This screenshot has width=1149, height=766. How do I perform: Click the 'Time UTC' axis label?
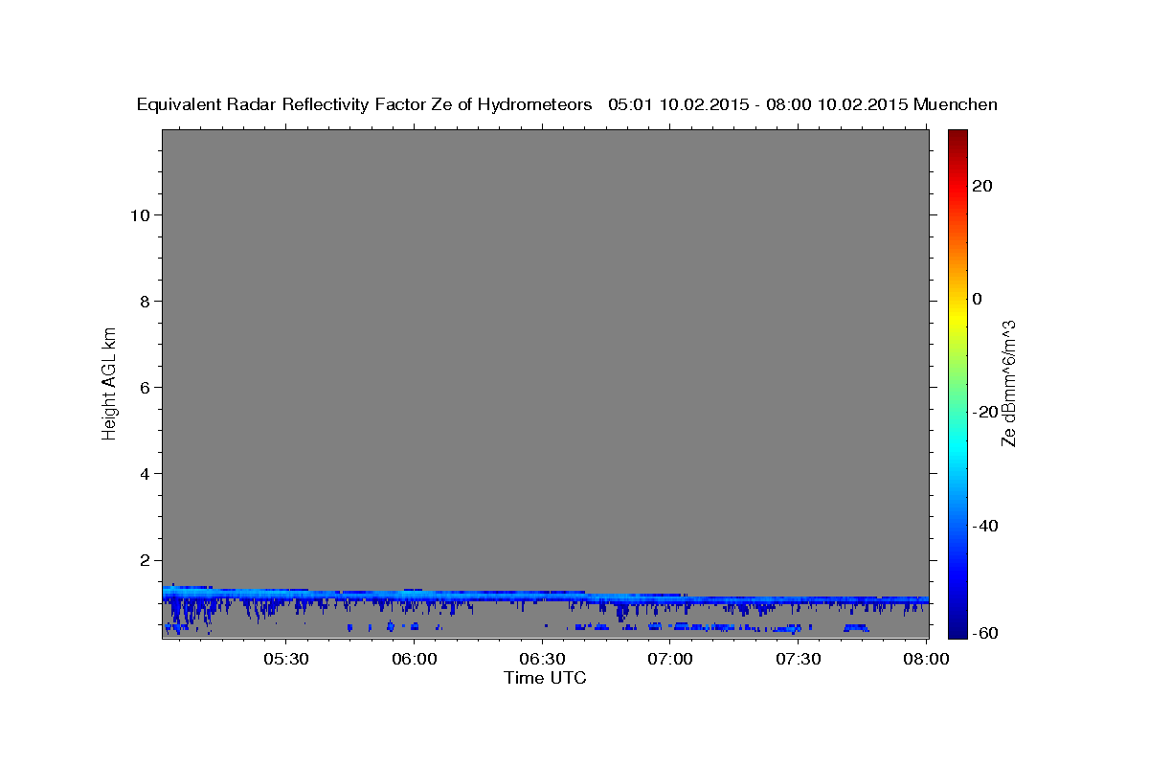click(545, 678)
